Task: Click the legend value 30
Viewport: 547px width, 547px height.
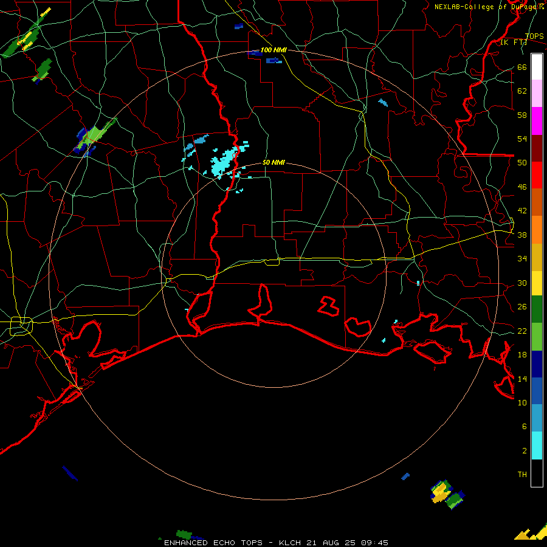Action: pos(522,283)
